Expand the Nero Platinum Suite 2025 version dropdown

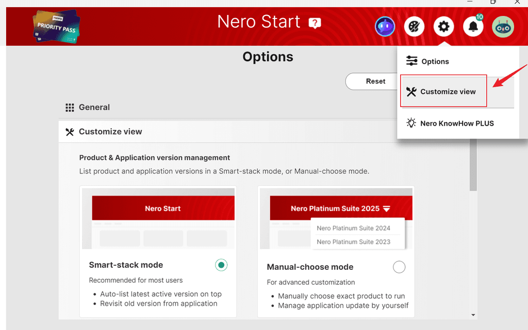(x=386, y=207)
